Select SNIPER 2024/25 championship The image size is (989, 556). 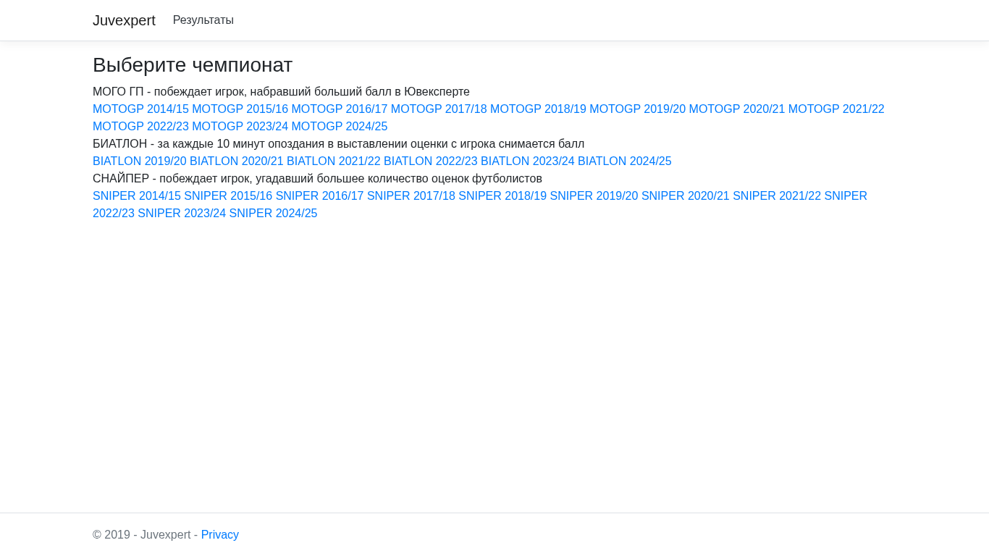(274, 214)
